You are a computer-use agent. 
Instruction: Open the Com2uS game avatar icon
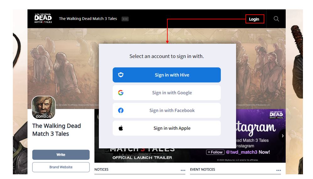pyautogui.click(x=44, y=107)
